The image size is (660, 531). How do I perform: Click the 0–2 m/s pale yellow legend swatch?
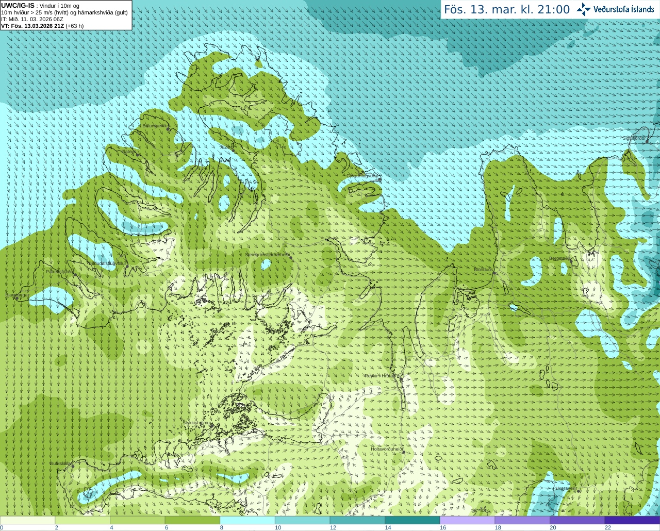tap(27, 520)
